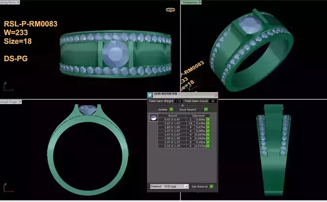Click the Save Report label
The width and height of the screenshot is (327, 202).
[x=188, y=109]
